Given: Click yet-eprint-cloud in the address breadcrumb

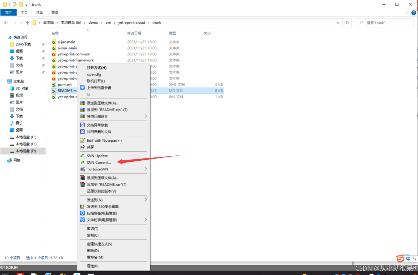Looking at the screenshot, I should click(132, 23).
